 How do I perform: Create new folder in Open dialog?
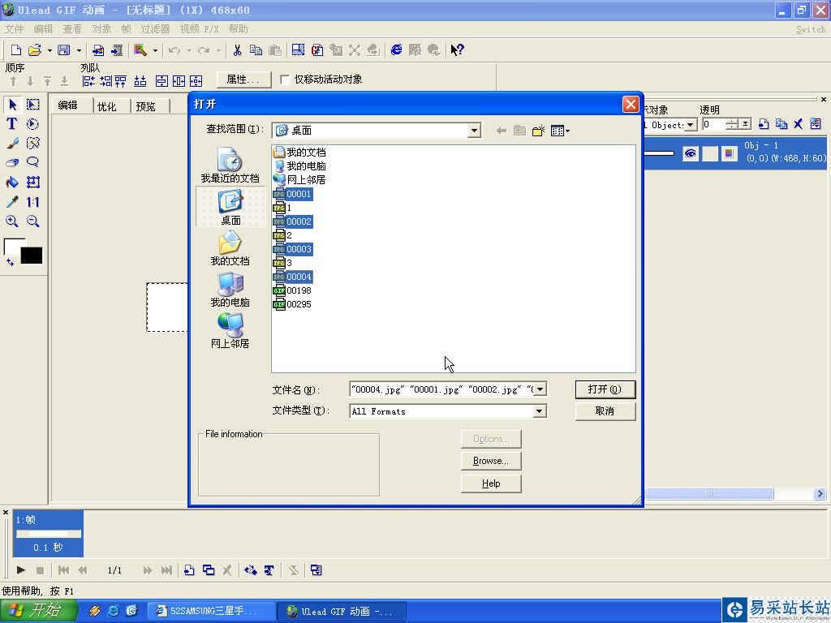point(539,131)
